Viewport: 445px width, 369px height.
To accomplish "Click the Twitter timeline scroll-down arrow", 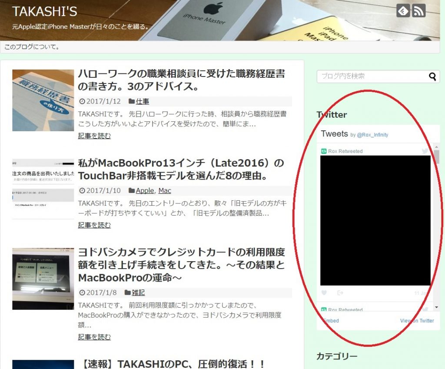I will (436, 307).
